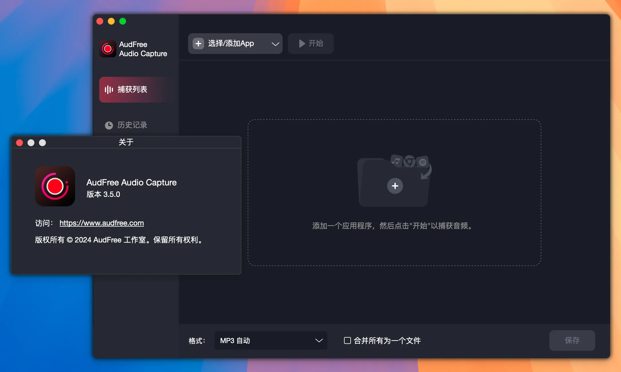Click the 添加一个应用程序 instruction text
The width and height of the screenshot is (621, 372).
click(393, 226)
